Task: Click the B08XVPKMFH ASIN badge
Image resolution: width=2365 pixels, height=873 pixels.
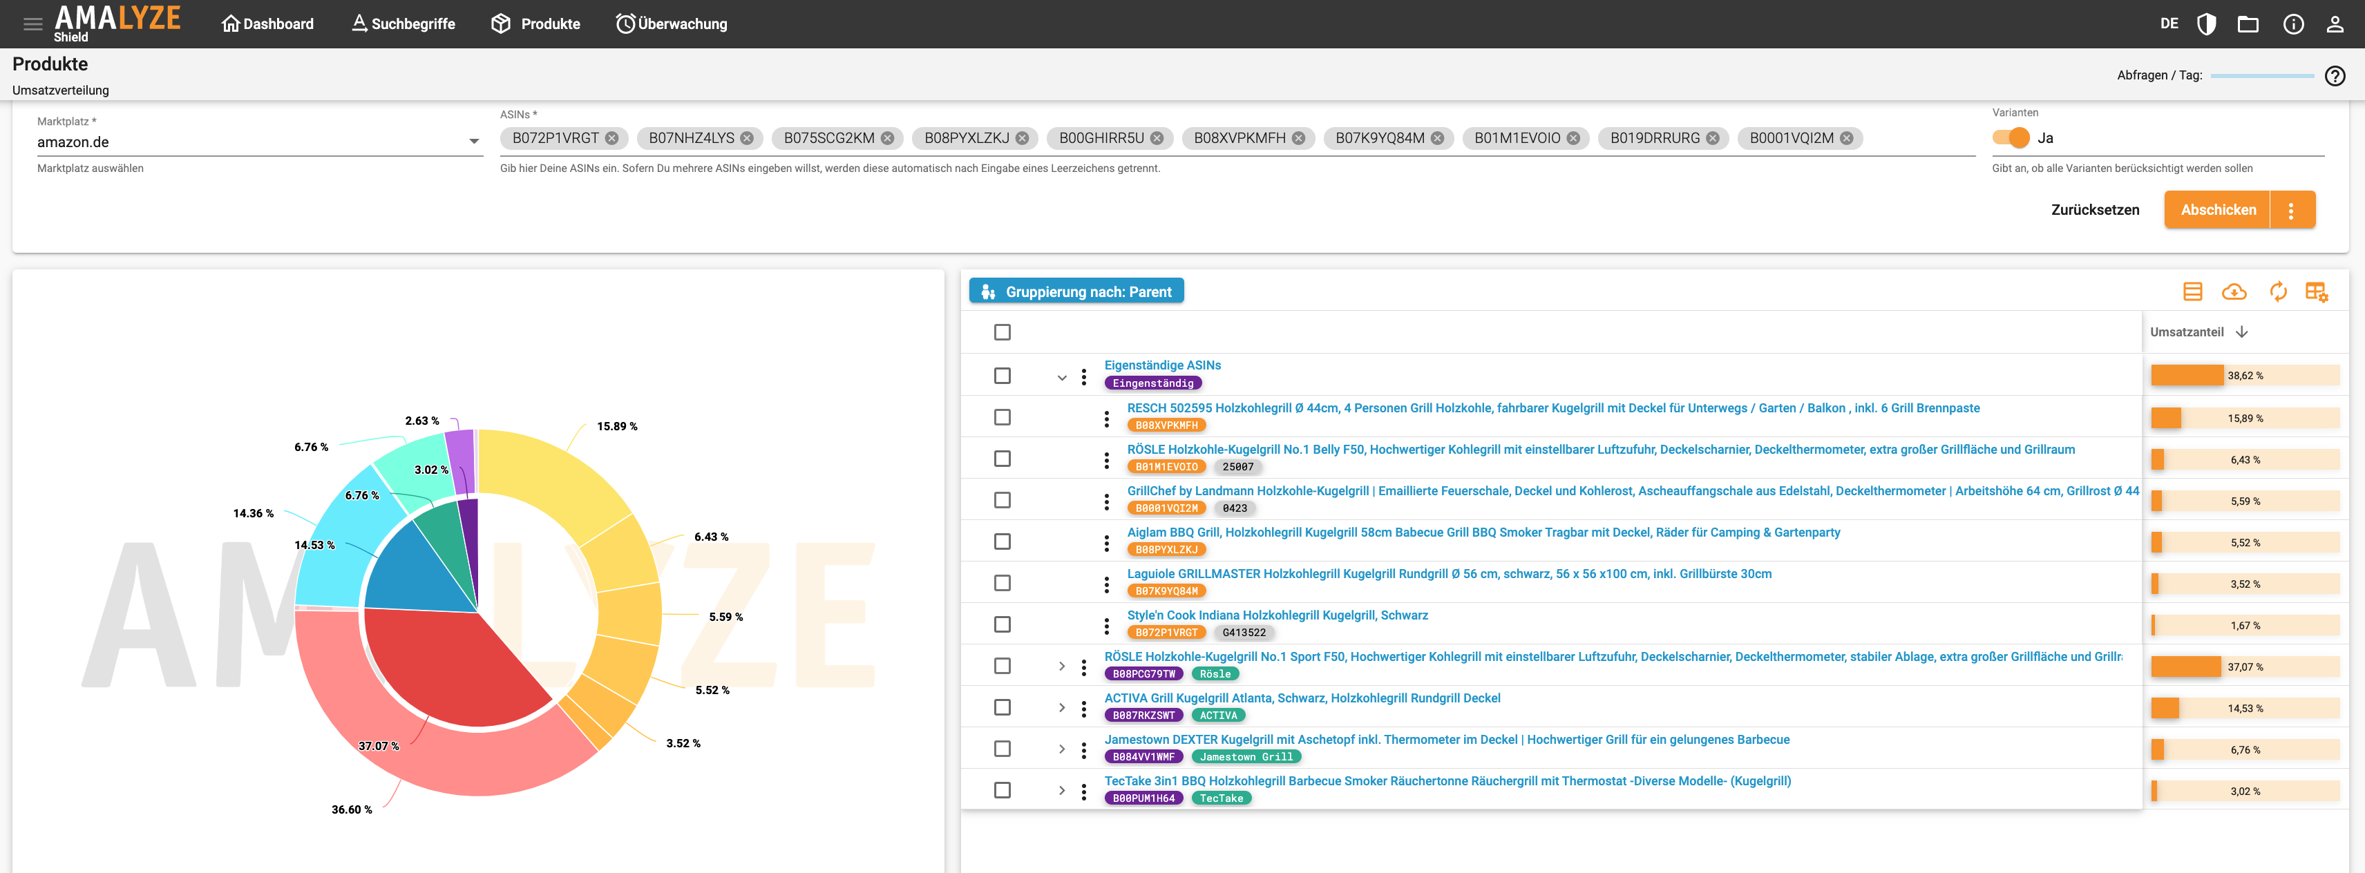Action: click(1166, 426)
